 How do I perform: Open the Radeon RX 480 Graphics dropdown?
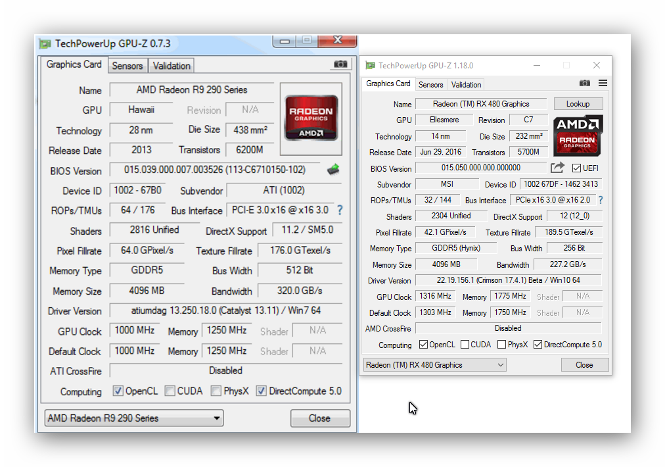pyautogui.click(x=434, y=365)
